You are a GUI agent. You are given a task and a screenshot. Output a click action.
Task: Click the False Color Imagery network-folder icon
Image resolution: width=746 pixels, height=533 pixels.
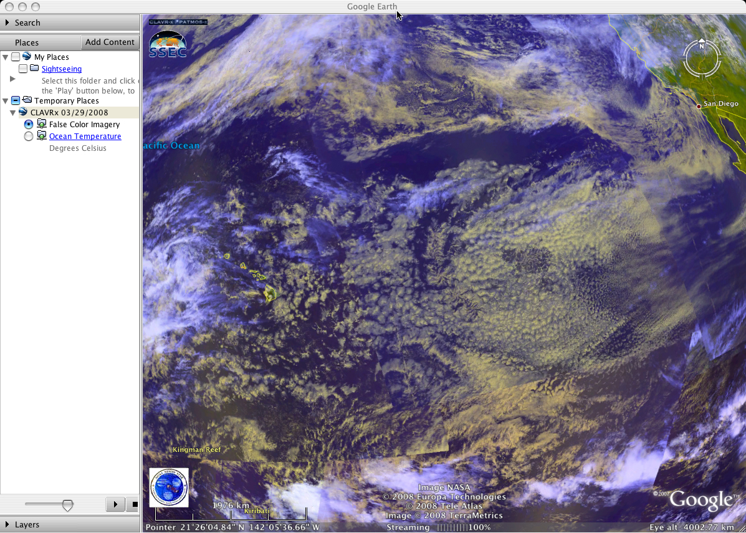[x=42, y=124]
